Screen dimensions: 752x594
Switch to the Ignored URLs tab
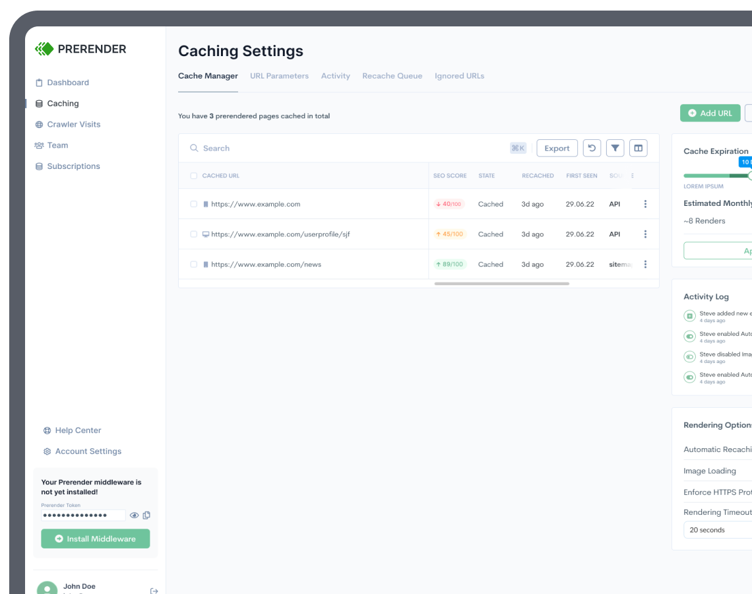click(460, 76)
